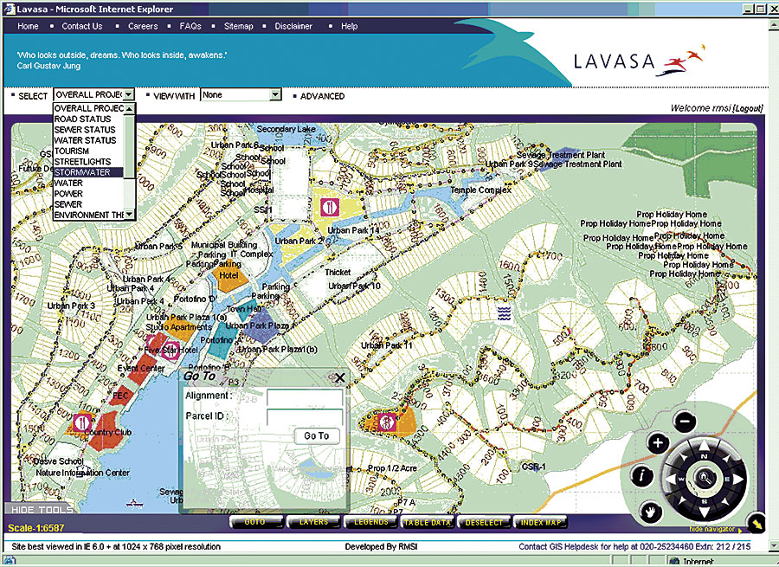779x567 pixels.
Task: Close the Go To dialog with the X
Action: pos(340,378)
